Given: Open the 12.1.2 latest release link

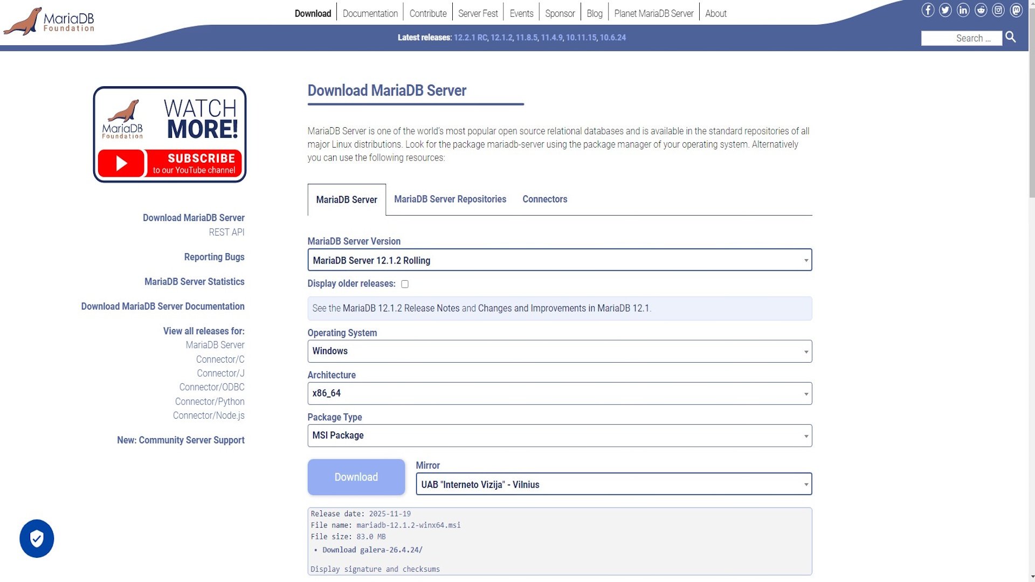Looking at the screenshot, I should tap(501, 38).
